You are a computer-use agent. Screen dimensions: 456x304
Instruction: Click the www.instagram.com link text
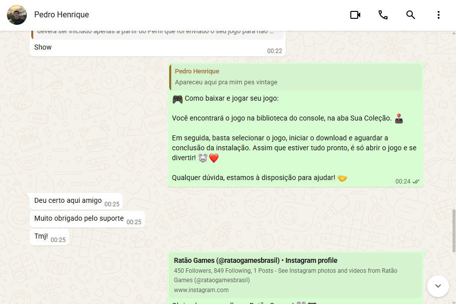[x=201, y=290]
